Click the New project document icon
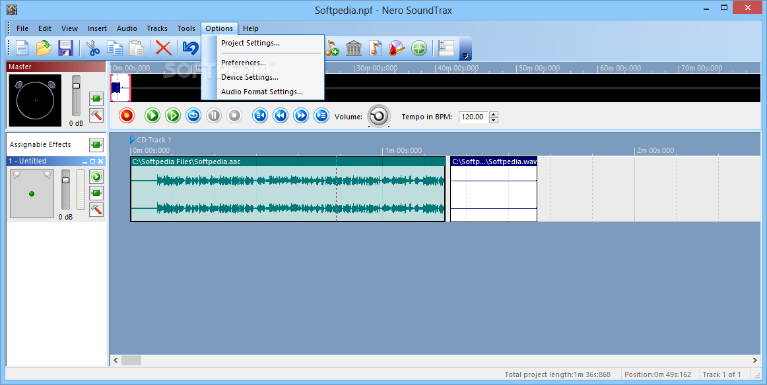Image resolution: width=767 pixels, height=385 pixels. (22, 48)
